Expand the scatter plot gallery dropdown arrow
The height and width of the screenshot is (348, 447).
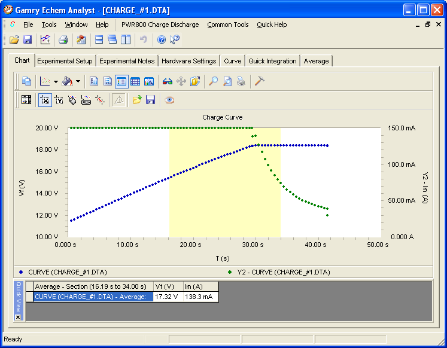(x=56, y=82)
